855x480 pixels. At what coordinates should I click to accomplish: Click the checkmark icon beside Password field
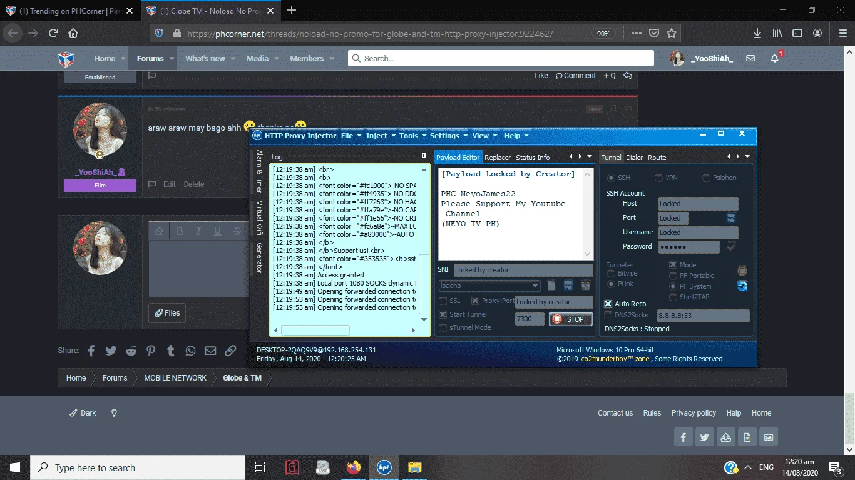tap(730, 247)
